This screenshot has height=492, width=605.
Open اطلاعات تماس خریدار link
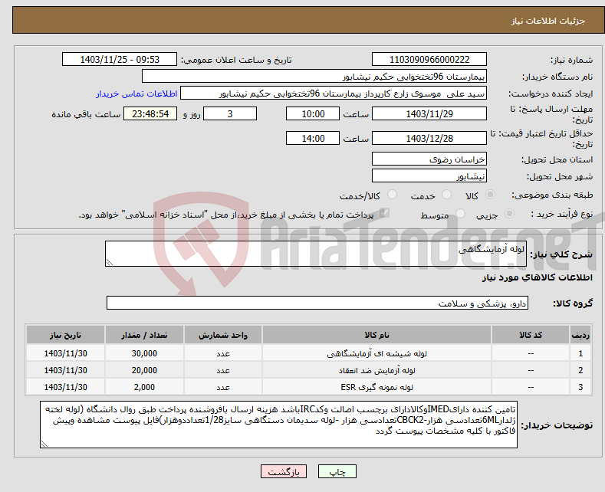tap(136, 93)
